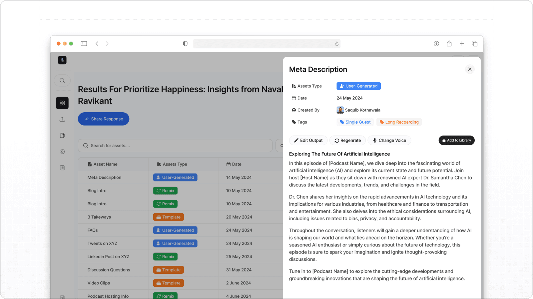The image size is (533, 299).
Task: Click the upload icon in left sidebar
Action: (x=62, y=119)
